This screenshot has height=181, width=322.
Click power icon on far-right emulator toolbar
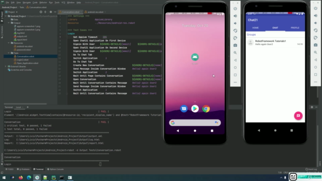(x=315, y=8)
